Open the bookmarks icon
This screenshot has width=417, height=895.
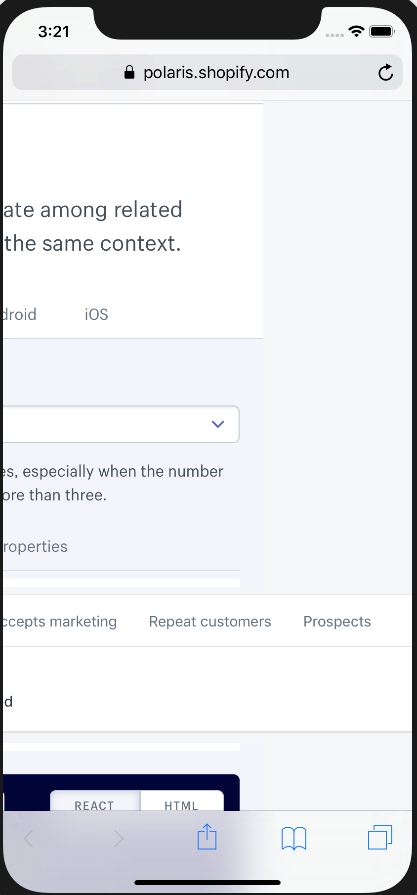pyautogui.click(x=293, y=838)
